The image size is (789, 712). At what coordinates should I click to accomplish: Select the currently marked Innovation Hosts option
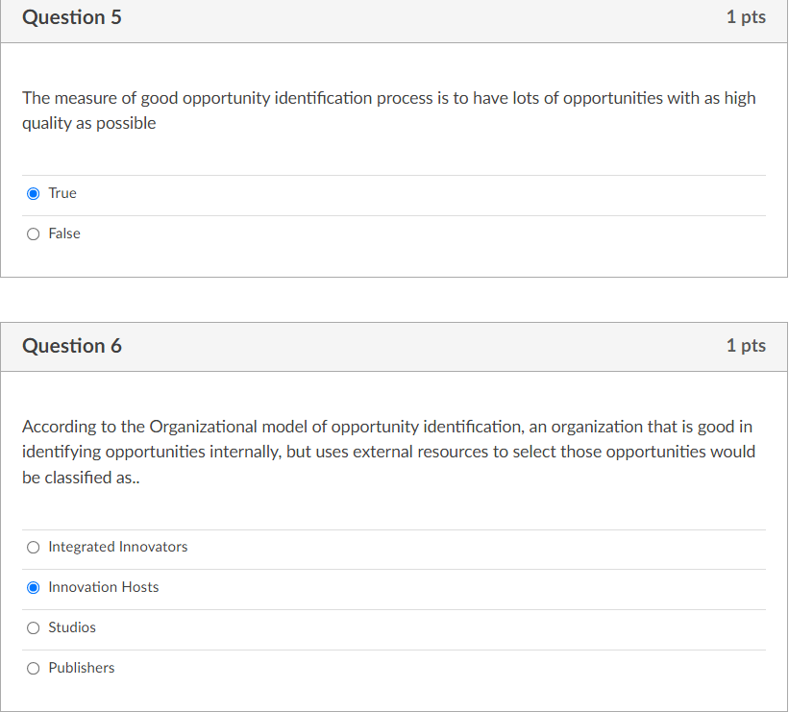[33, 587]
